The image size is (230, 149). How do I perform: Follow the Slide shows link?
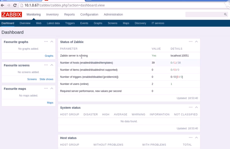pos(46,79)
